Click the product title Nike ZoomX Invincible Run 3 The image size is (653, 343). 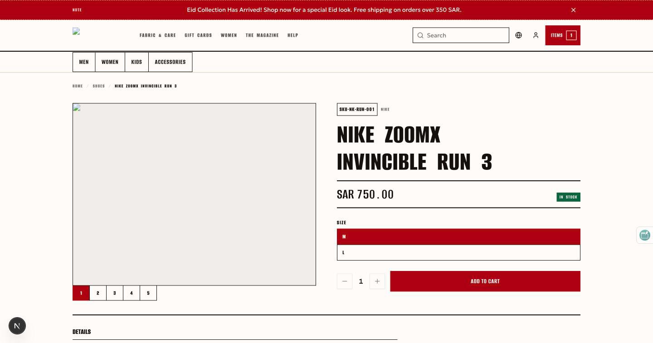414,148
